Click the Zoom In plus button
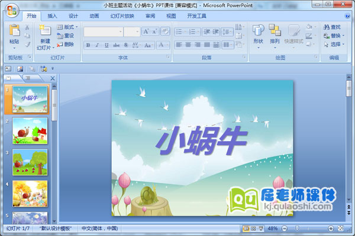 (x=331, y=228)
